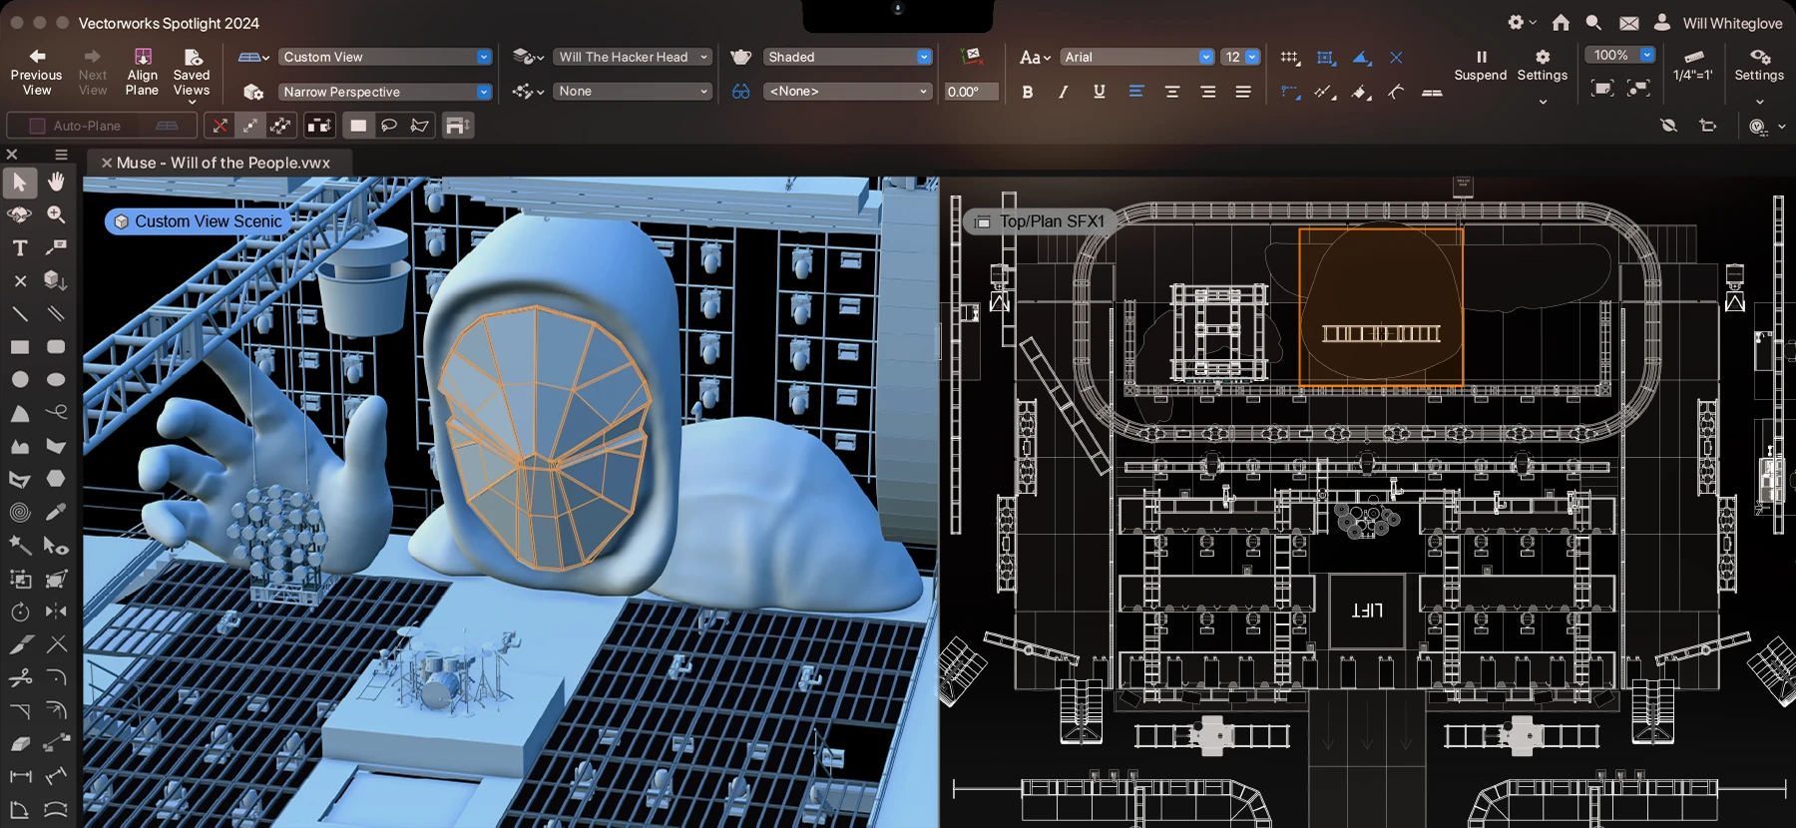Screen dimensions: 1796x828
Task: Click the Previous View button
Action: point(37,74)
